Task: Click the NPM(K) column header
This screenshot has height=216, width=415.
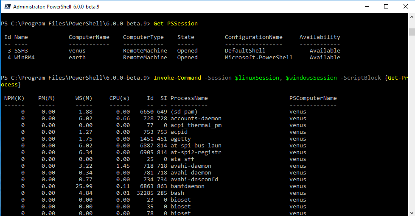Action: pyautogui.click(x=14, y=98)
